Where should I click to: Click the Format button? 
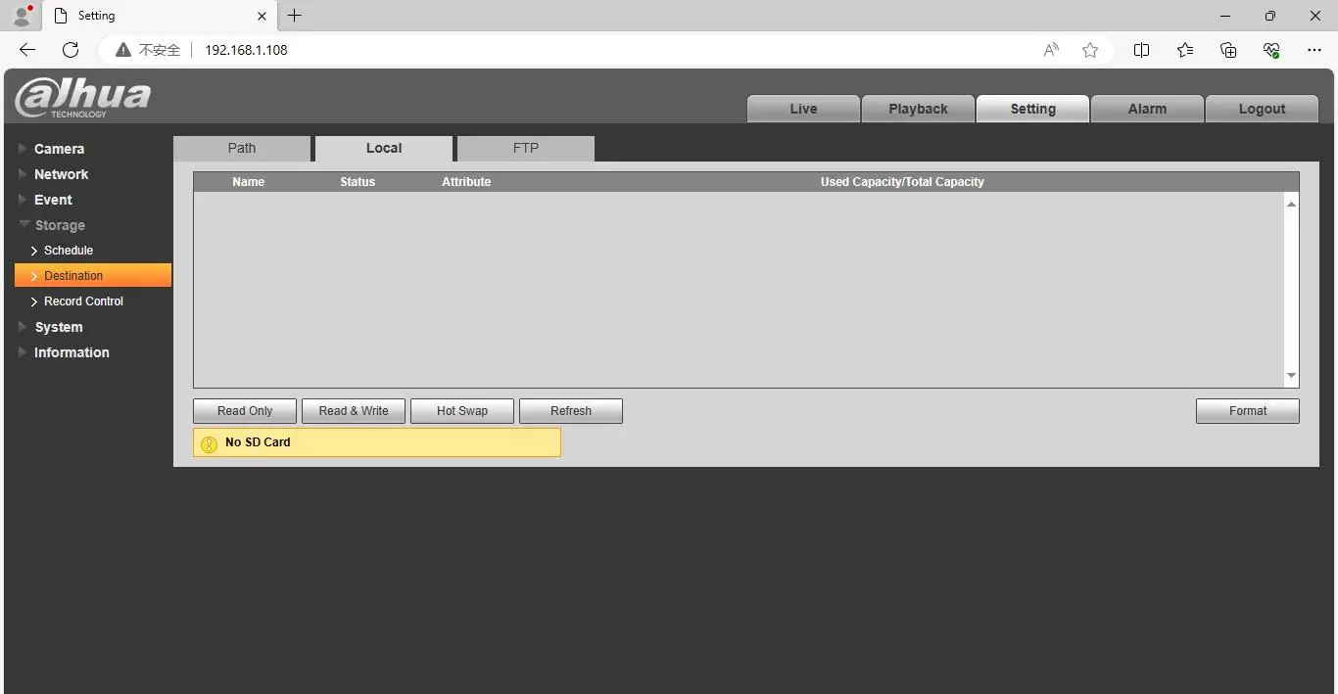point(1248,411)
